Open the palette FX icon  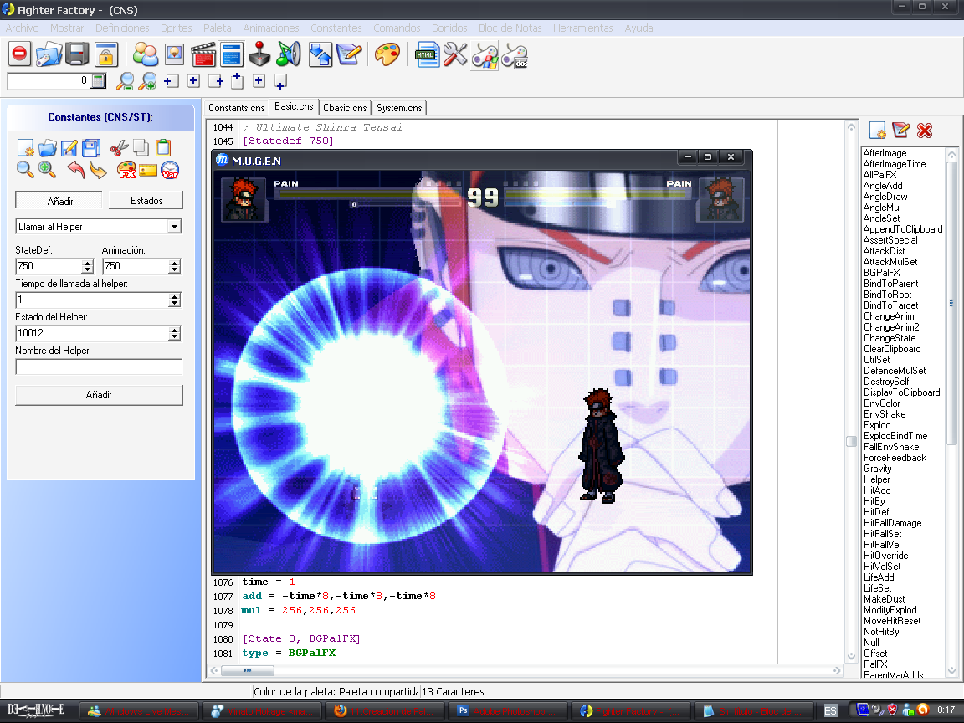click(126, 170)
